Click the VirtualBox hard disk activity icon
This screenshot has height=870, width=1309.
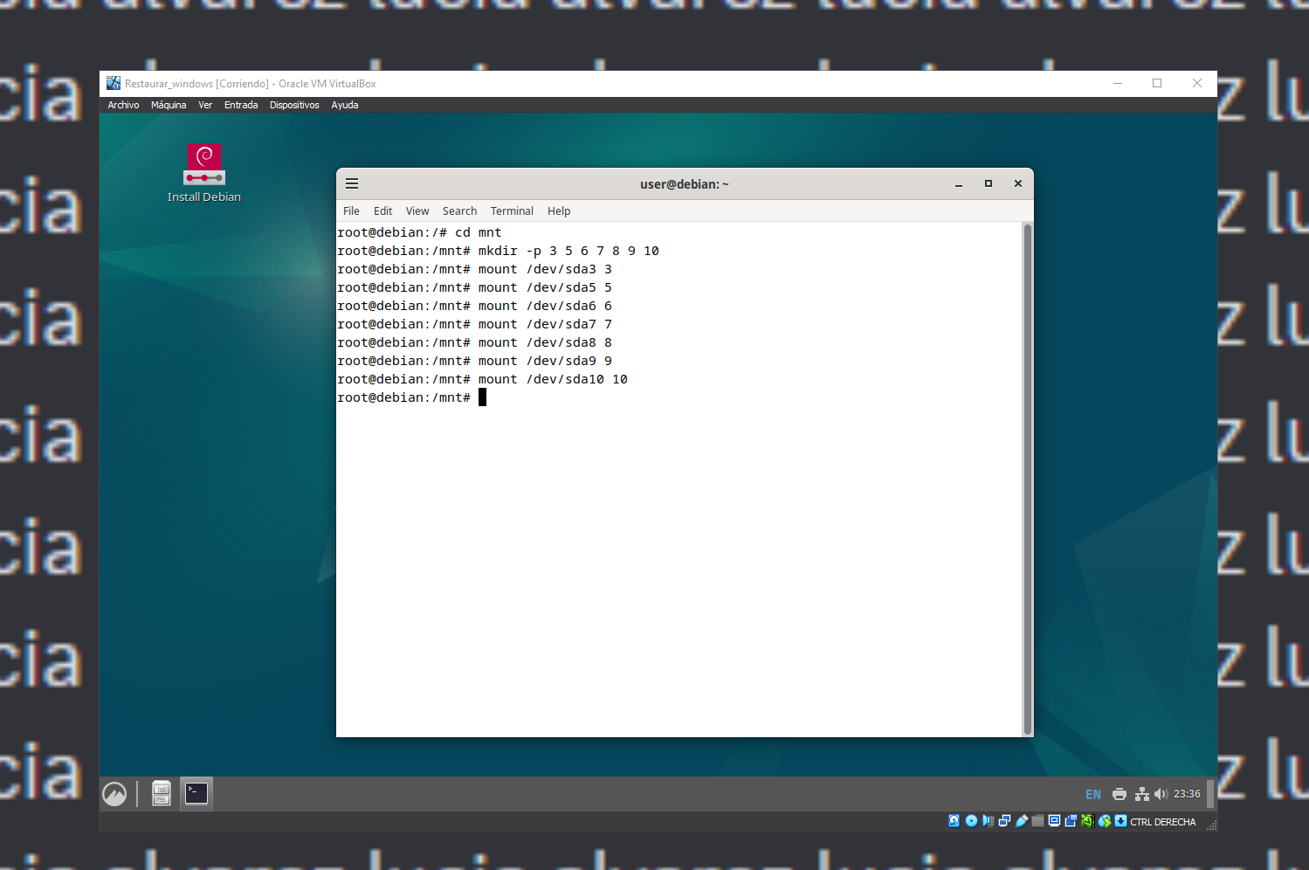click(x=954, y=821)
